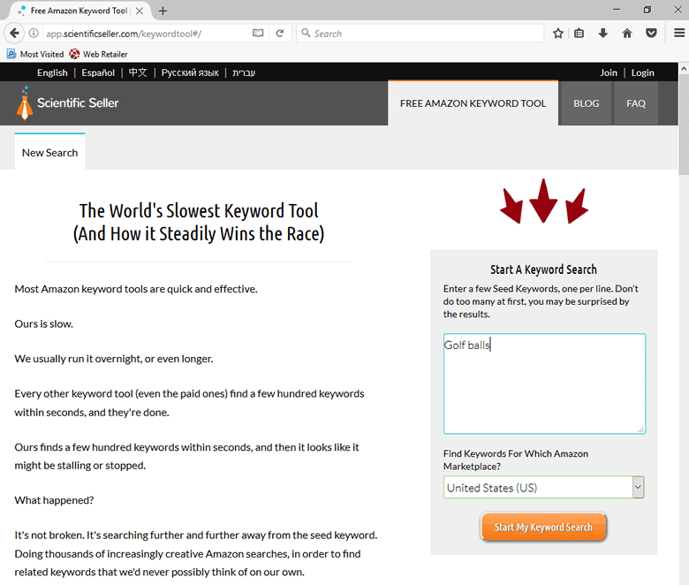Click the scrollbar up arrow
The height and width of the screenshot is (585, 689).
[x=684, y=69]
